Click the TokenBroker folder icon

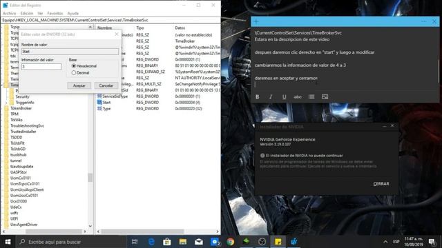coord(6,108)
